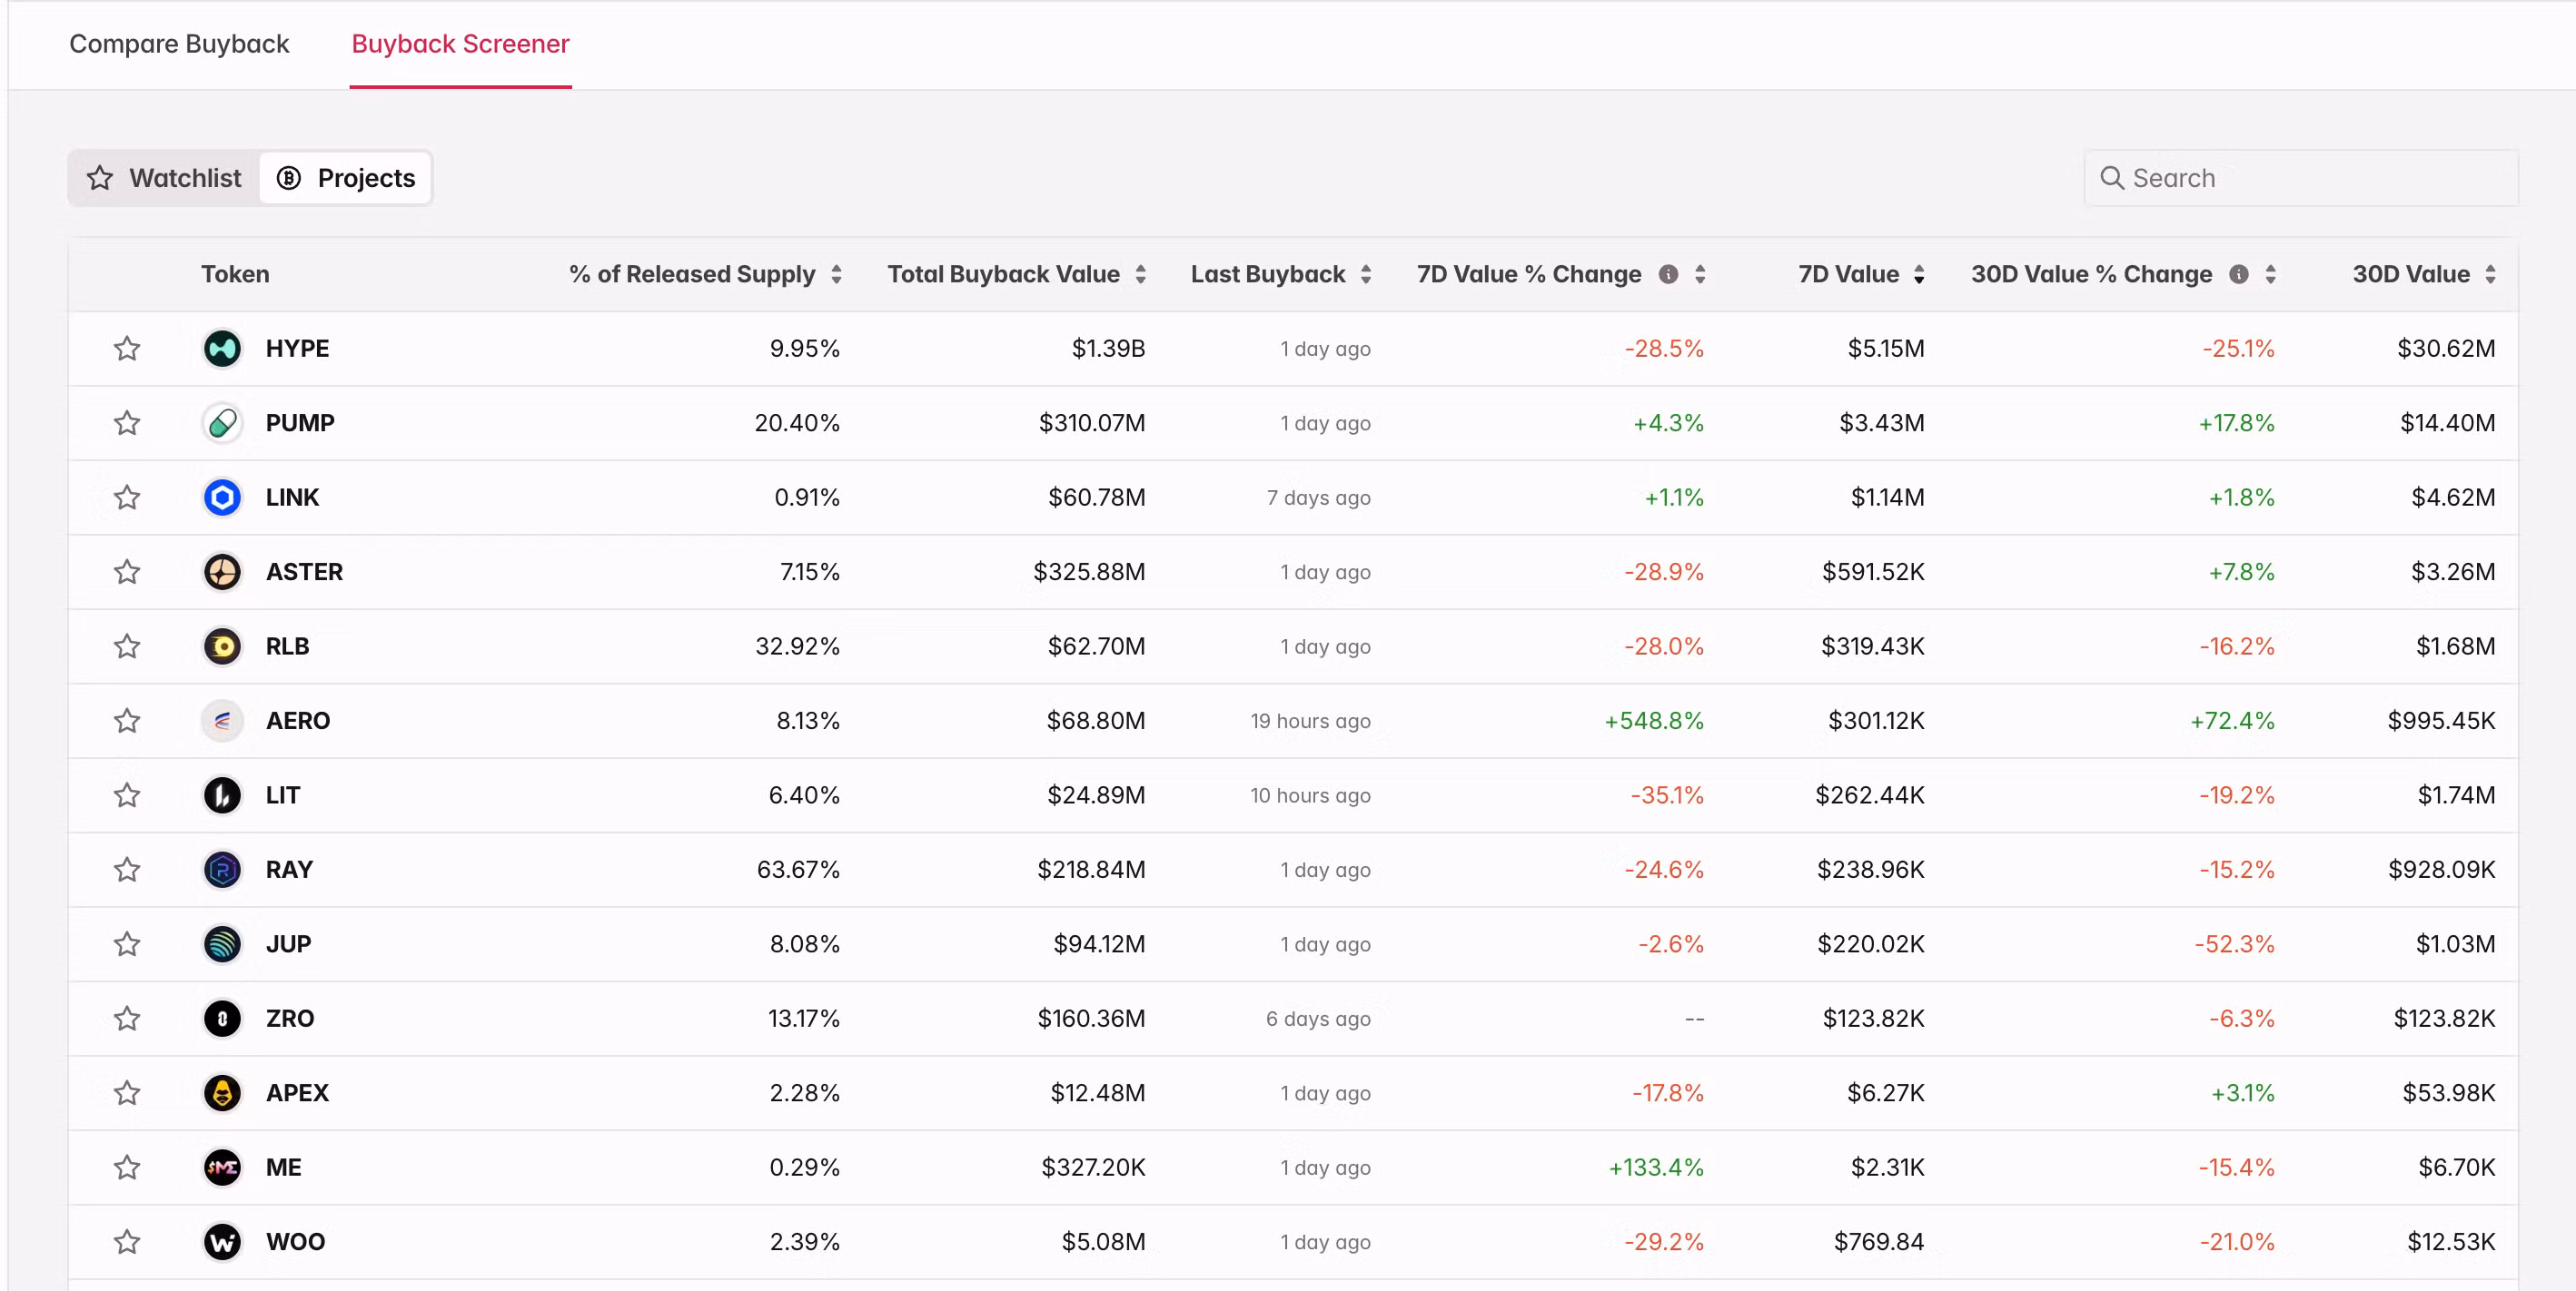Toggle the APEX row star

127,1093
